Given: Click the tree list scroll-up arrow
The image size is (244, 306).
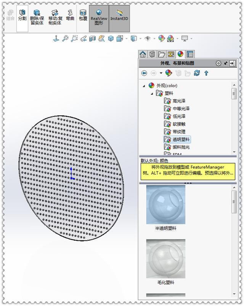Looking at the screenshot, I should [x=234, y=85].
